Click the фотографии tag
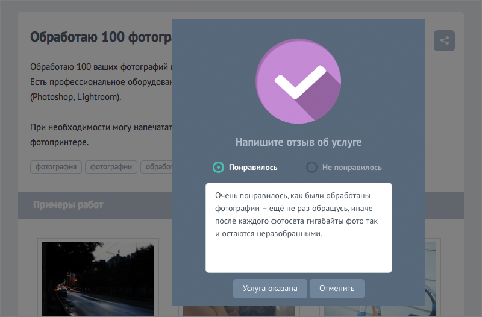482x317 pixels. coord(111,167)
